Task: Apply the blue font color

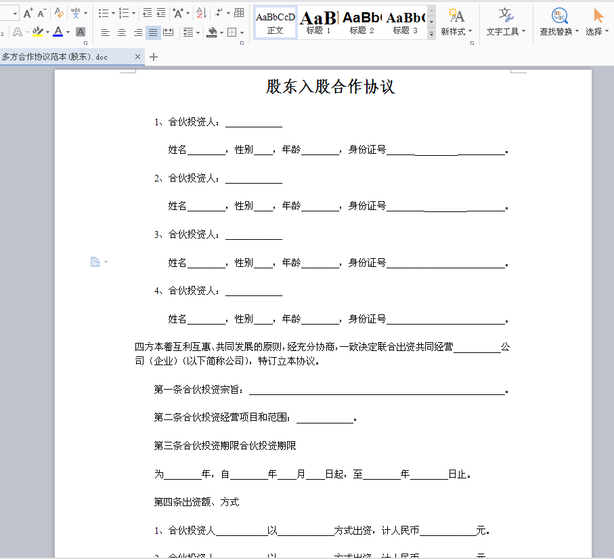Action: pyautogui.click(x=58, y=32)
